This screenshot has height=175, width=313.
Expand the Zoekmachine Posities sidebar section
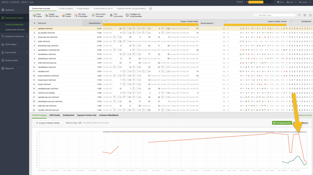27,18
